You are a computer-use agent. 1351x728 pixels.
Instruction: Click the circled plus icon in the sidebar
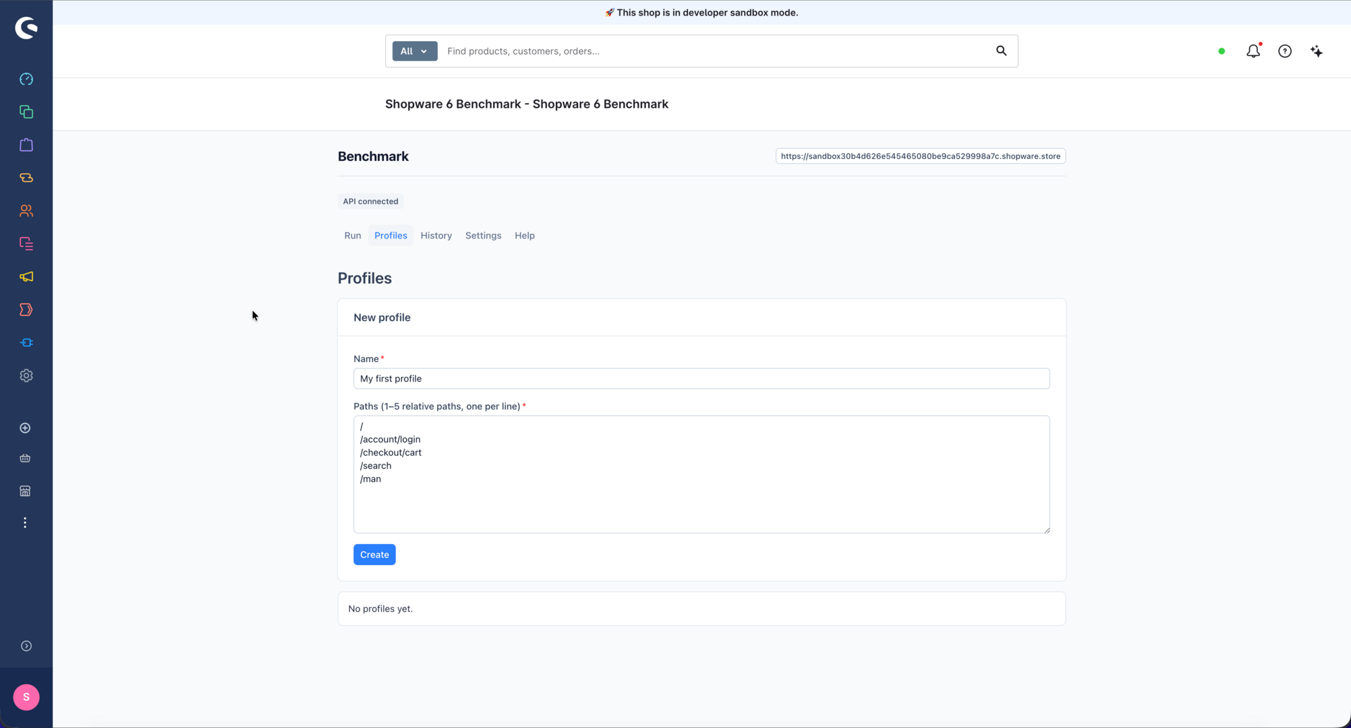[x=25, y=428]
